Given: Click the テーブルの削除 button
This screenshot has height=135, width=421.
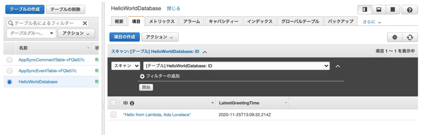Looking at the screenshot, I should point(66,9).
